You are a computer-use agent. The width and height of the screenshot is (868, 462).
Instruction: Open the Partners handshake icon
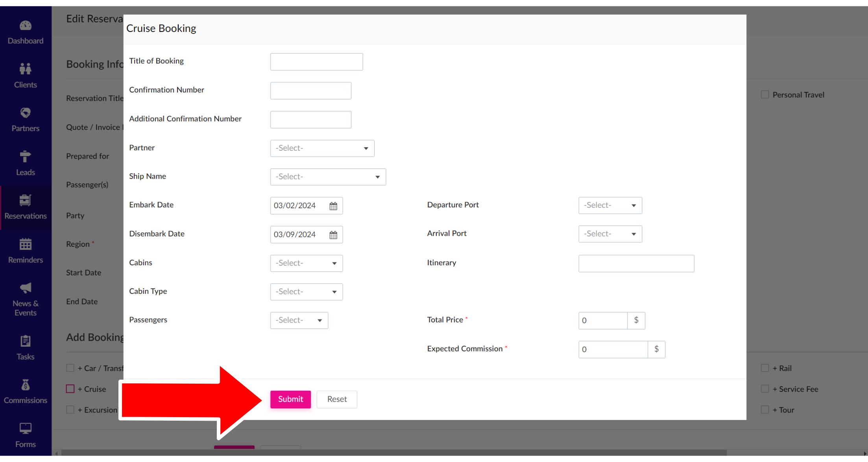coord(26,113)
